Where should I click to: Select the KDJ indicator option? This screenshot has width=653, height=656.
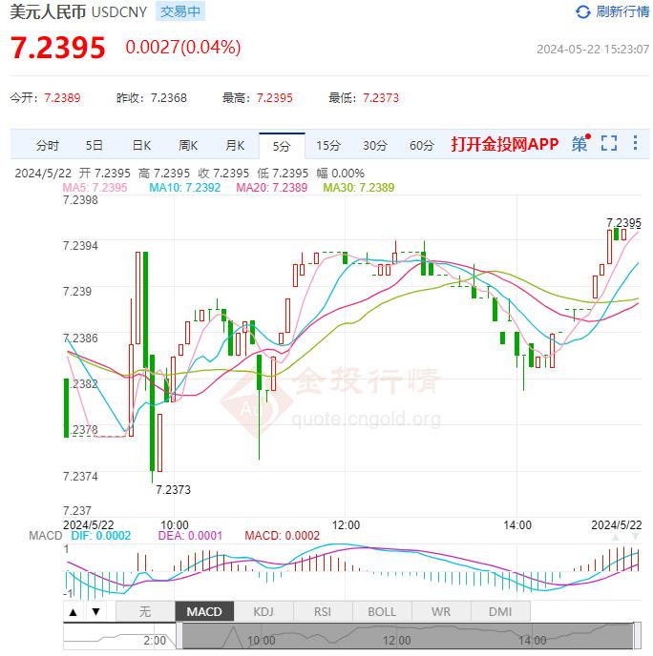[263, 612]
